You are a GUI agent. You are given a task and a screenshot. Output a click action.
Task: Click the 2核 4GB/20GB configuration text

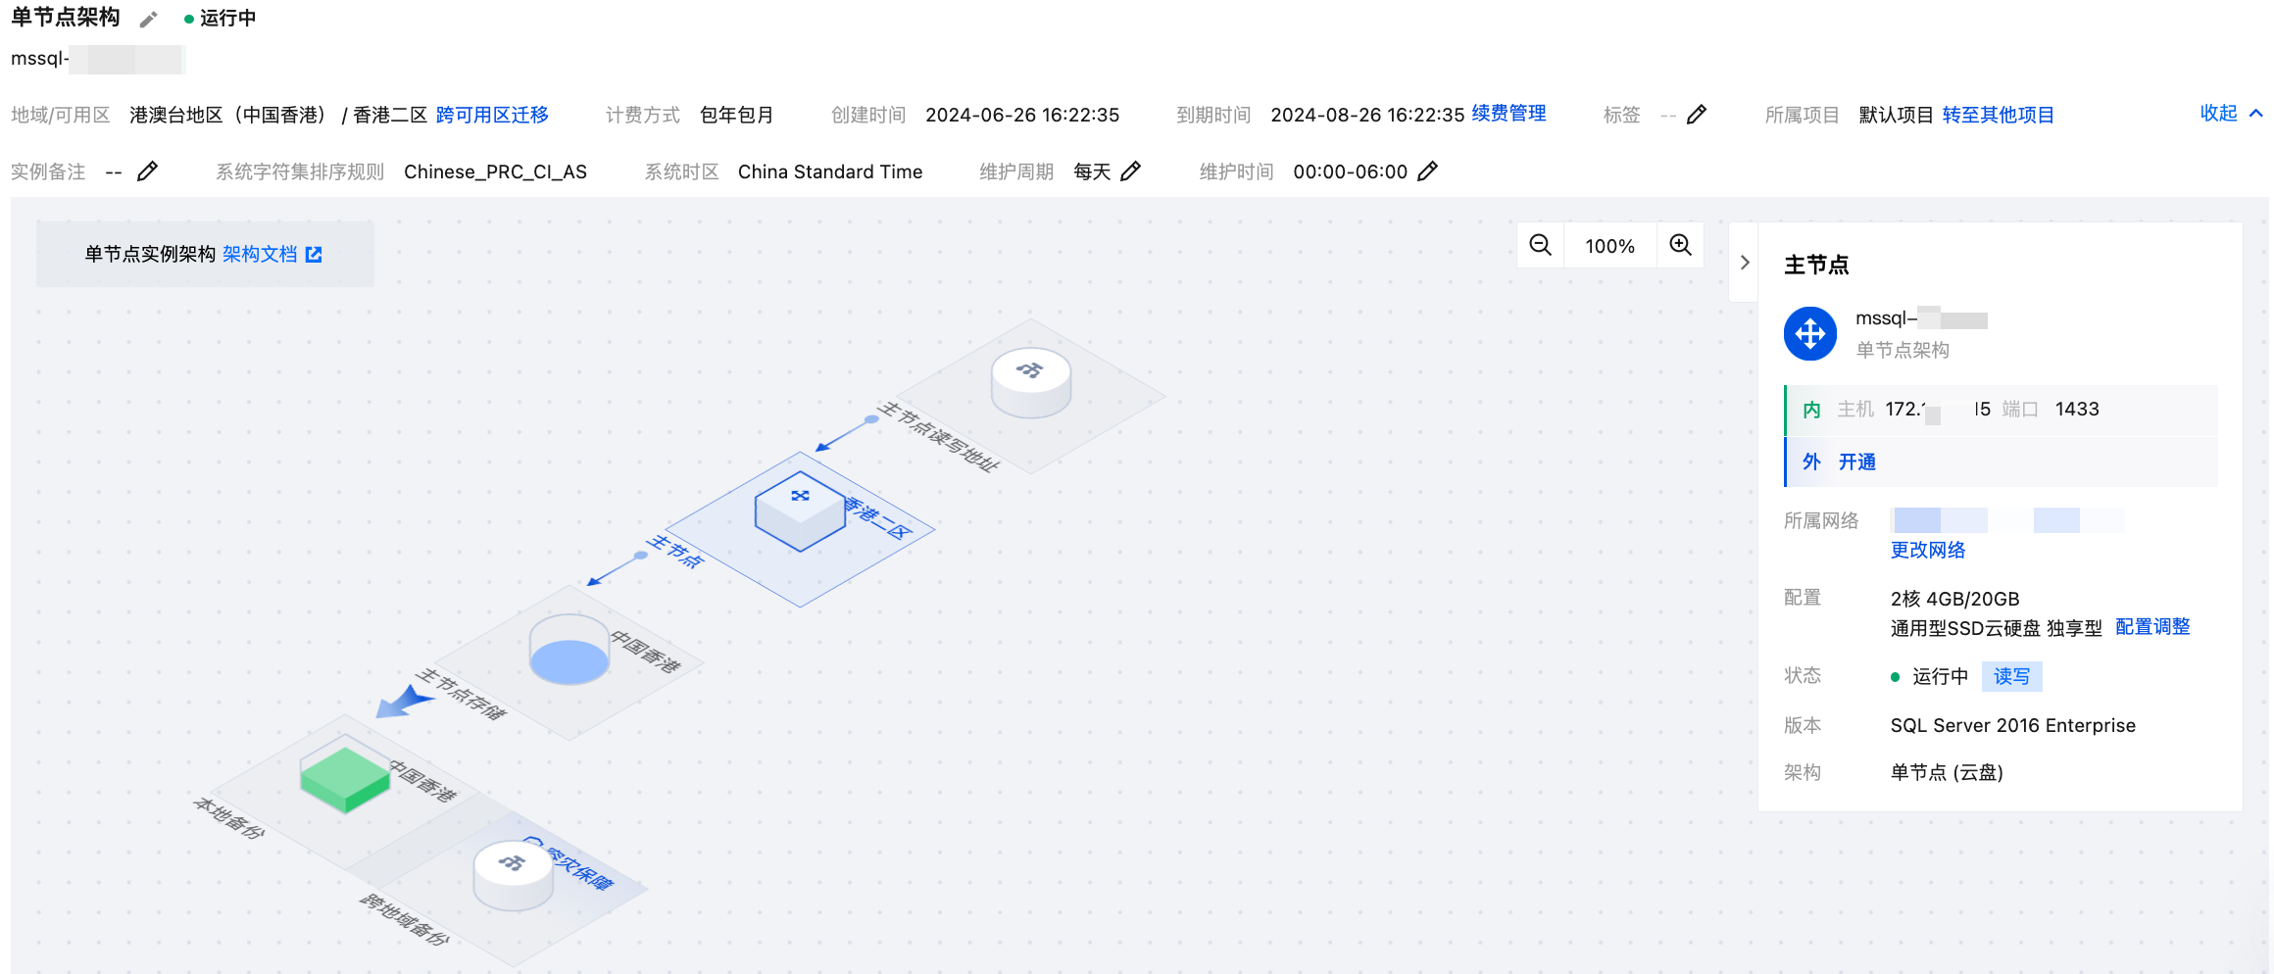[x=1955, y=599]
